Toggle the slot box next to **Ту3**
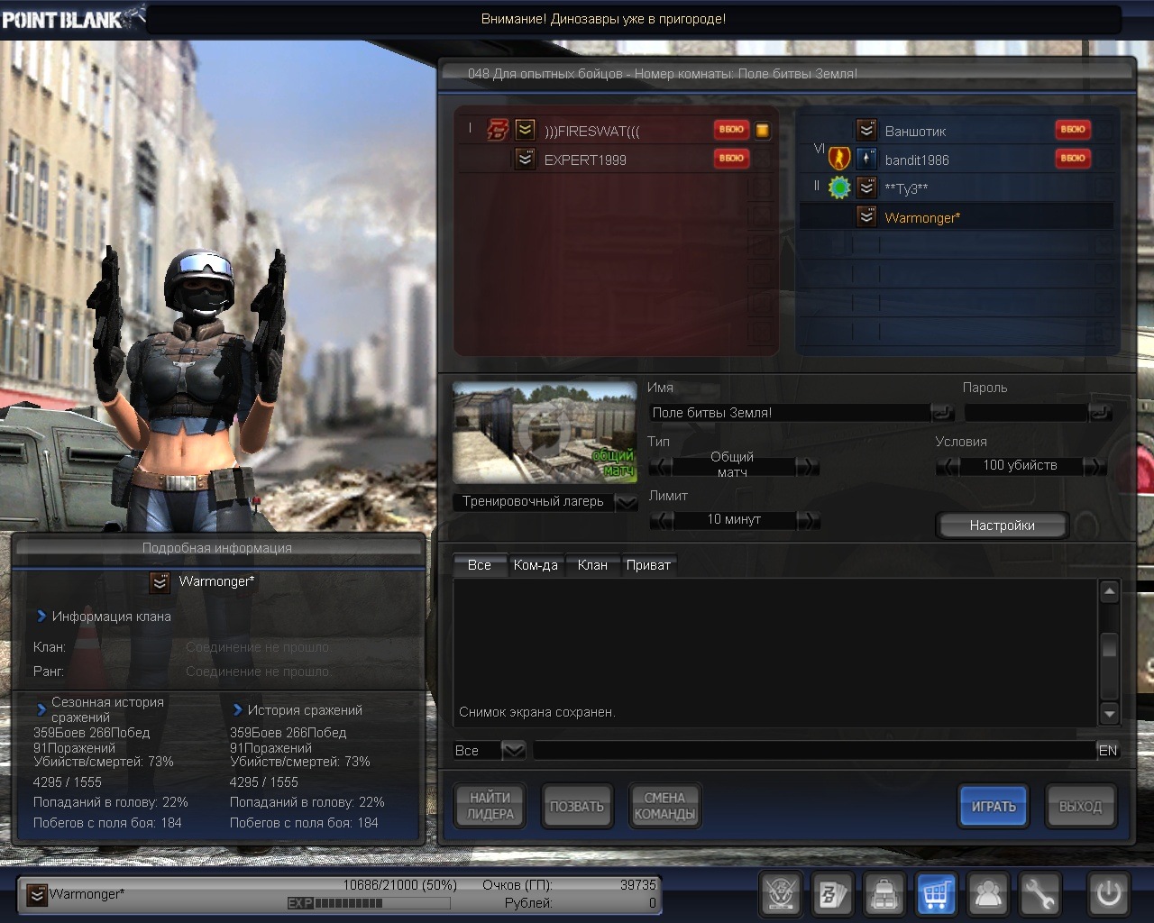Viewport: 1154px width, 923px height. click(x=1104, y=188)
